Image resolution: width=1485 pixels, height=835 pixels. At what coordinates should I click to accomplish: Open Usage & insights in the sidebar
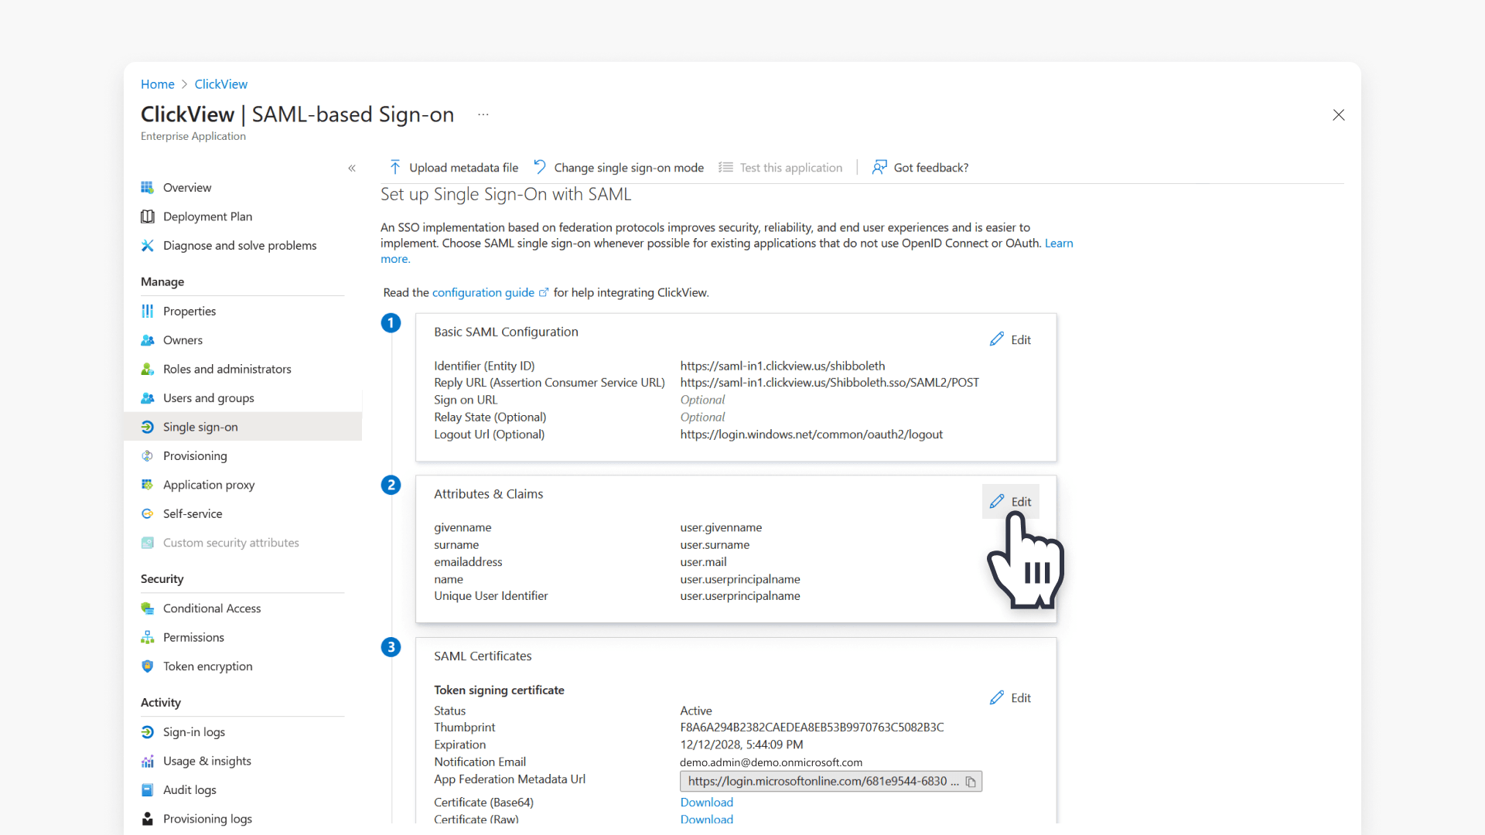pos(207,761)
